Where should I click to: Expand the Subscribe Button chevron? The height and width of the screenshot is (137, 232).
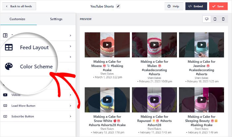click(x=70, y=117)
